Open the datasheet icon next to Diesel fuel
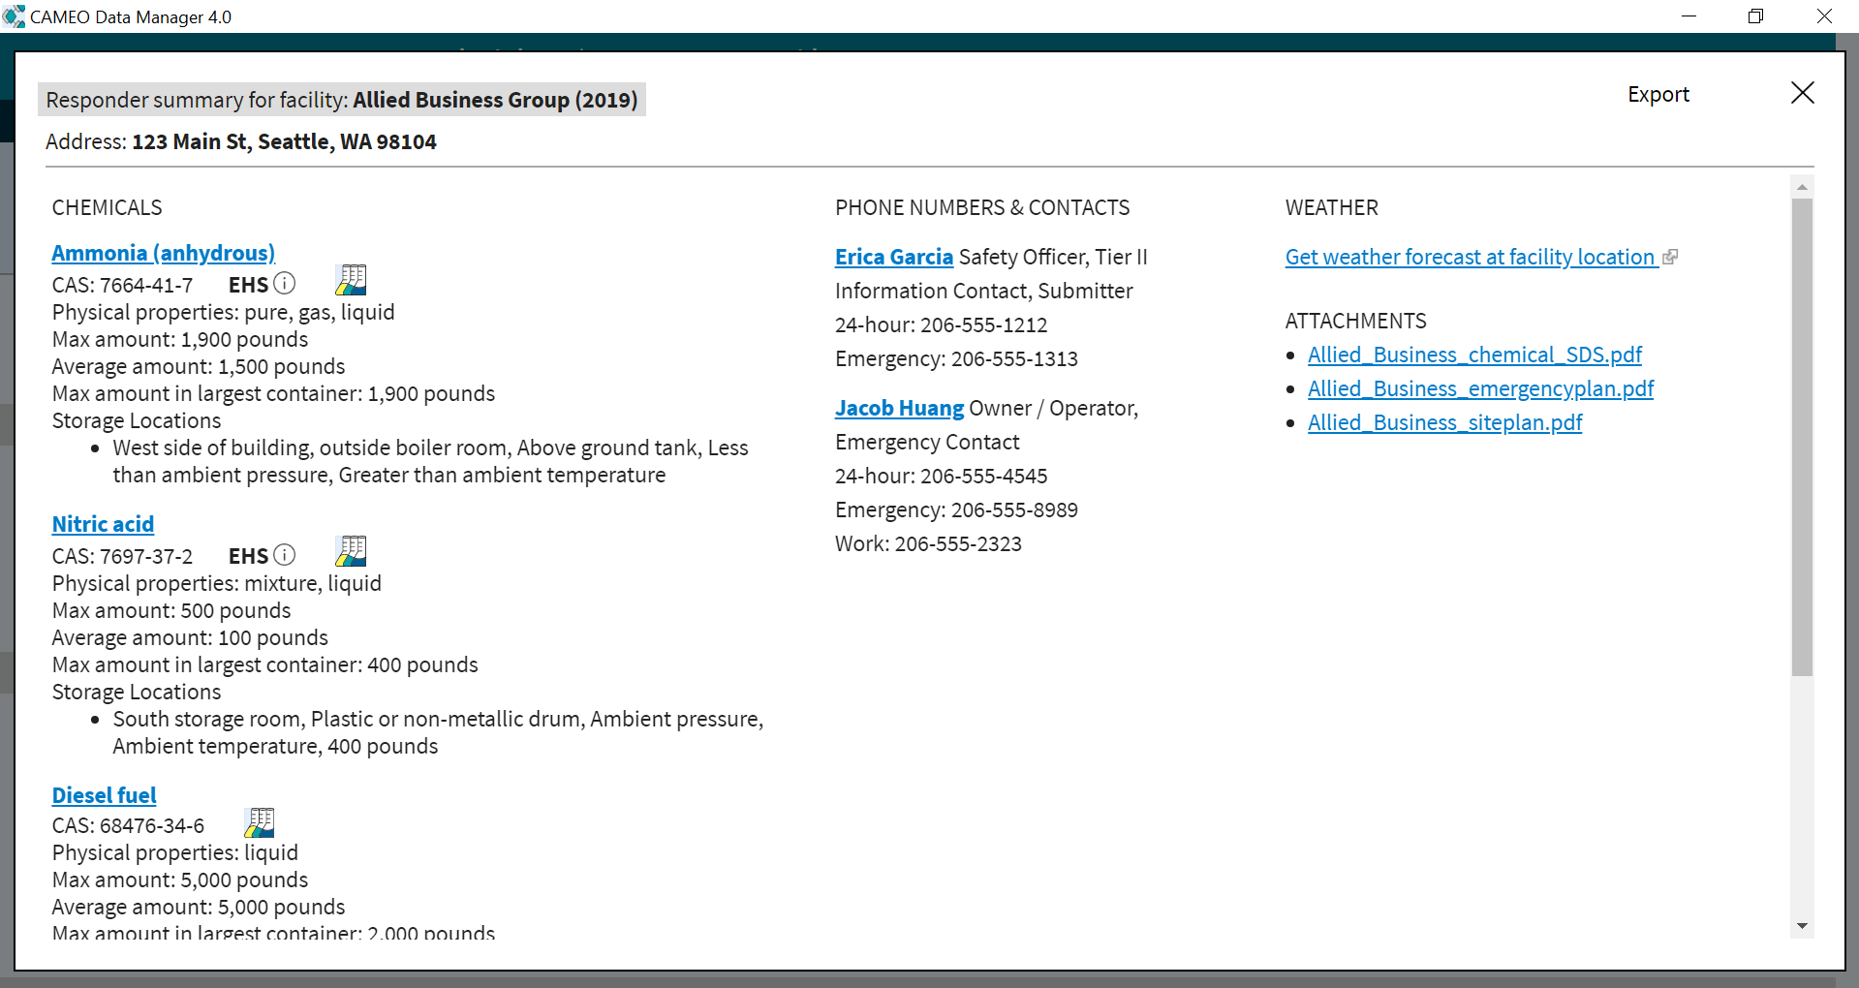This screenshot has width=1859, height=988. click(260, 822)
